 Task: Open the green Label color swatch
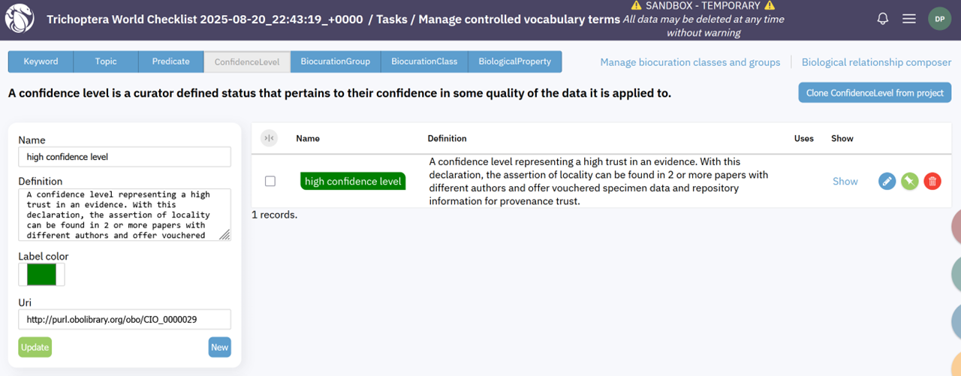pyautogui.click(x=41, y=275)
